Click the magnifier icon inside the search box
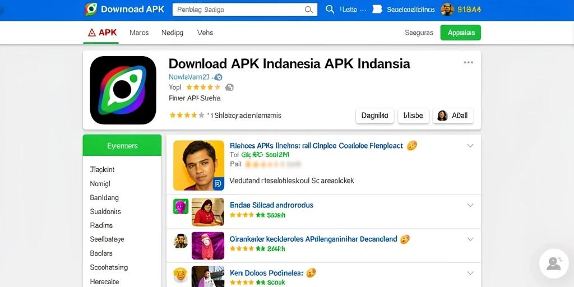Viewport: 574px width, 287px height. pos(309,10)
